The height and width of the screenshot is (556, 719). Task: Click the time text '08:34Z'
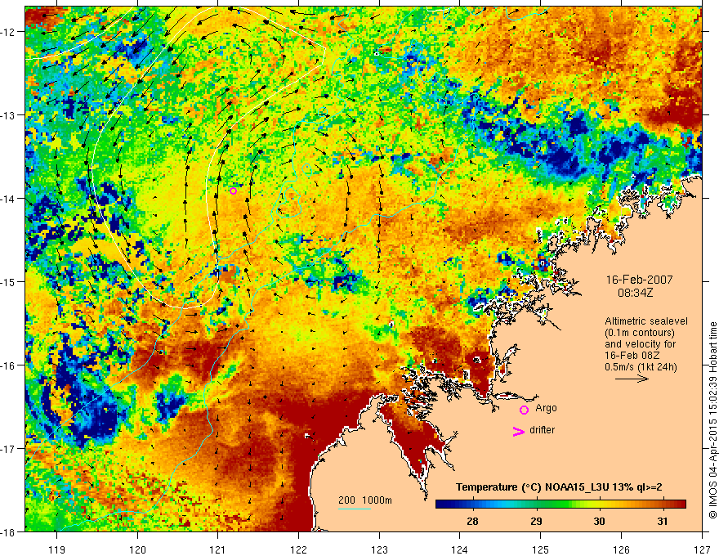pyautogui.click(x=635, y=293)
